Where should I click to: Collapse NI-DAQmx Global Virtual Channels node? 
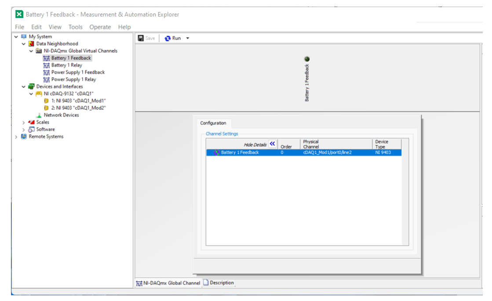point(31,51)
